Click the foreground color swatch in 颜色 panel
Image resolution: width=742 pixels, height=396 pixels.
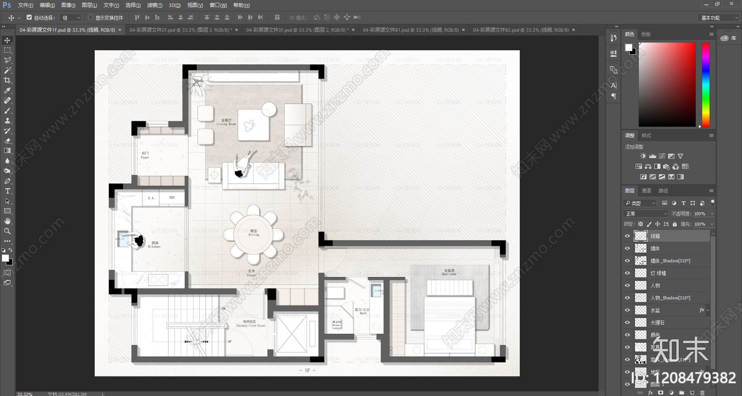(629, 47)
